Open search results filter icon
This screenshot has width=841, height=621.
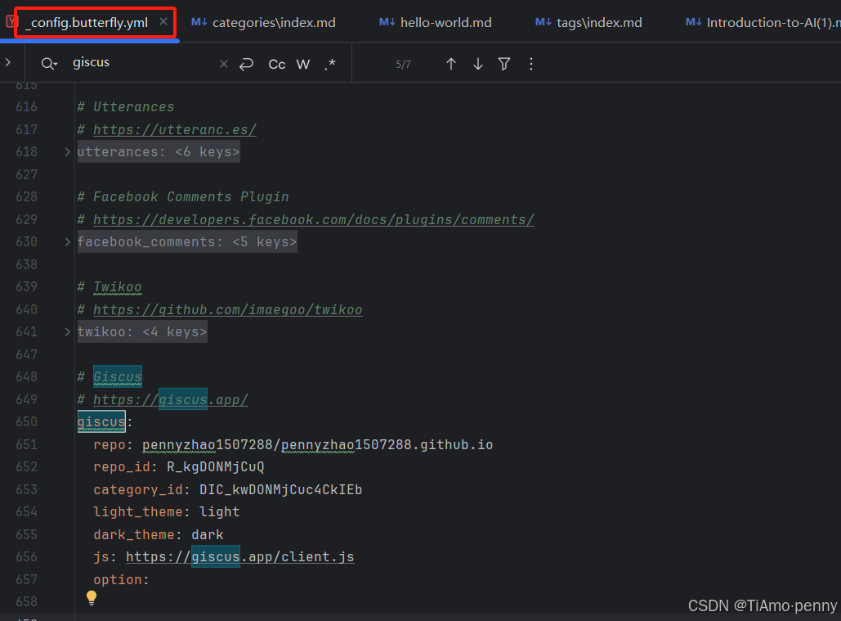[x=504, y=64]
